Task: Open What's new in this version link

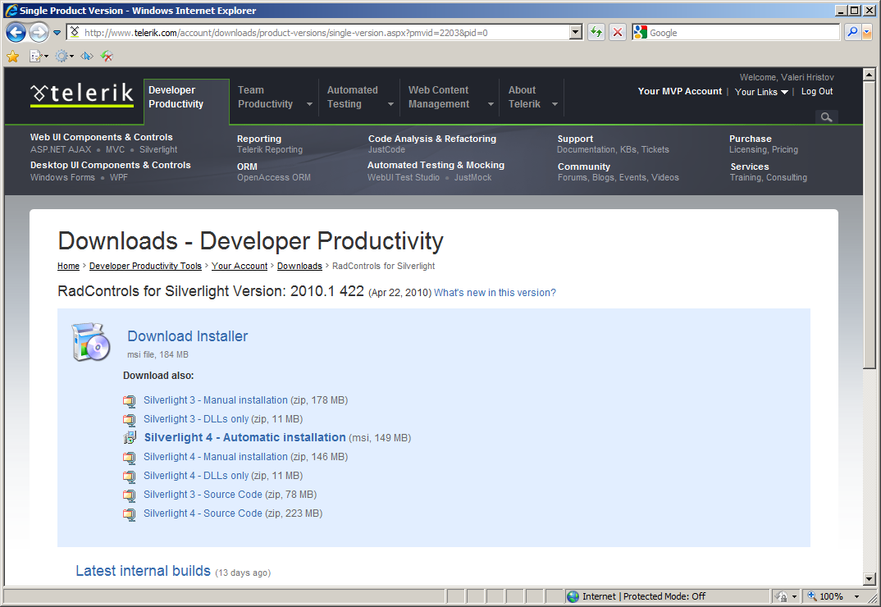Action: tap(495, 293)
